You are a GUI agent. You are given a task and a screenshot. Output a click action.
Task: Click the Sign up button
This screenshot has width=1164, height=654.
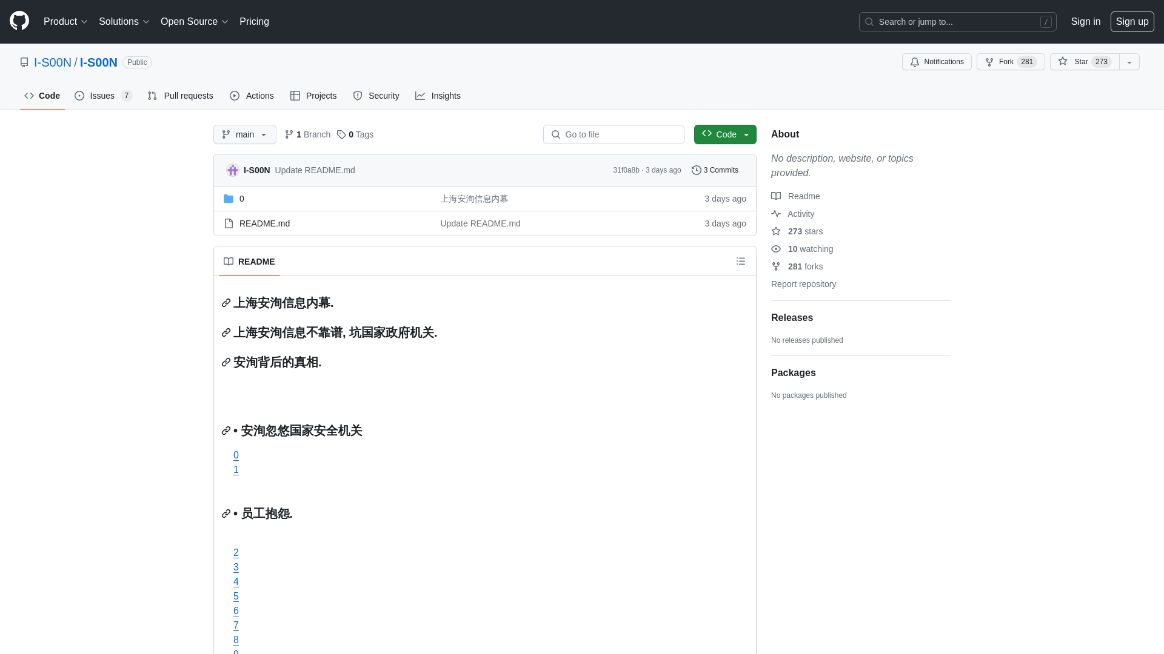click(x=1132, y=22)
